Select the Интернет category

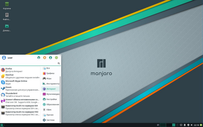(x=50, y=89)
